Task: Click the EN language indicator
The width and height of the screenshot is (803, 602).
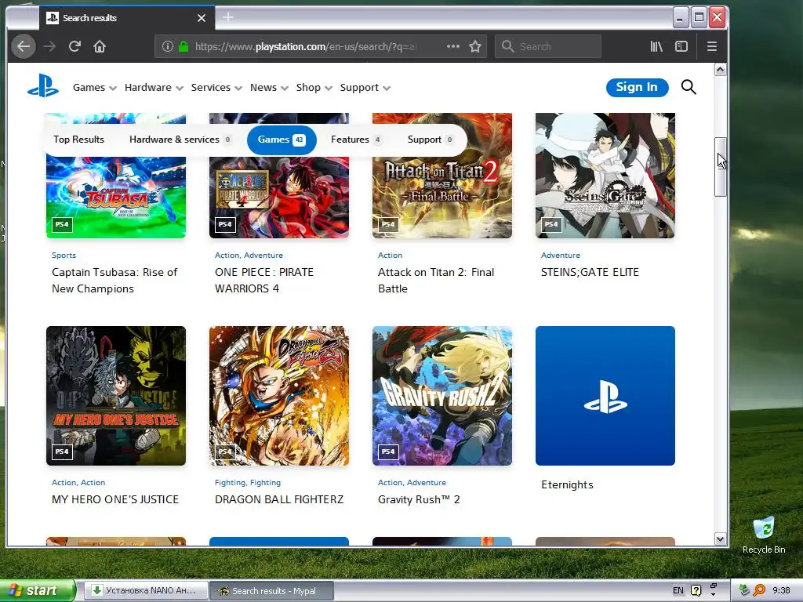Action: pyautogui.click(x=678, y=590)
